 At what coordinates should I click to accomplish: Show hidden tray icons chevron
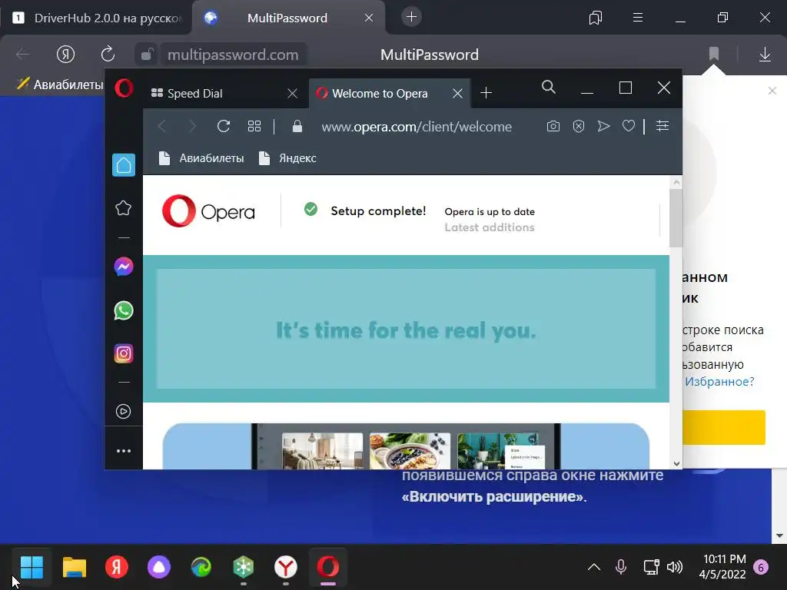tap(594, 568)
